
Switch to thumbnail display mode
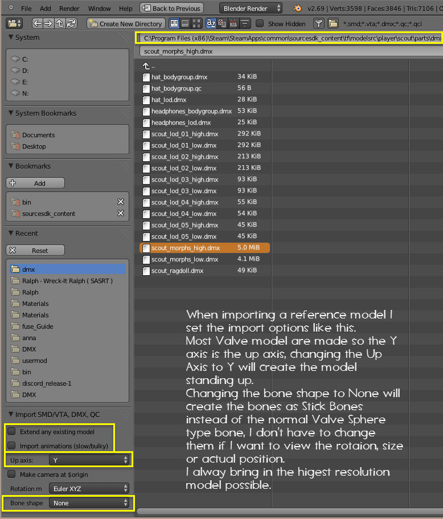(x=196, y=23)
